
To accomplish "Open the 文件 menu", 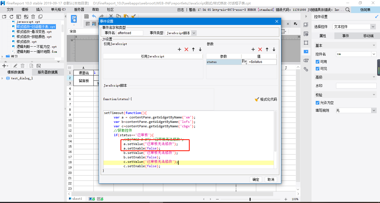I will point(10,9).
